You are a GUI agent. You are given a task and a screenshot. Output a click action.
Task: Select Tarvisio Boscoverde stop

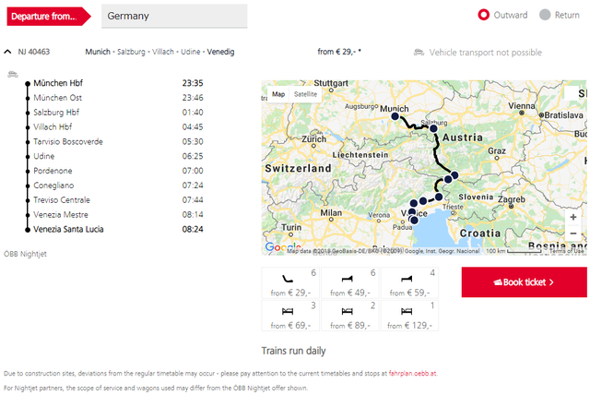pos(67,142)
